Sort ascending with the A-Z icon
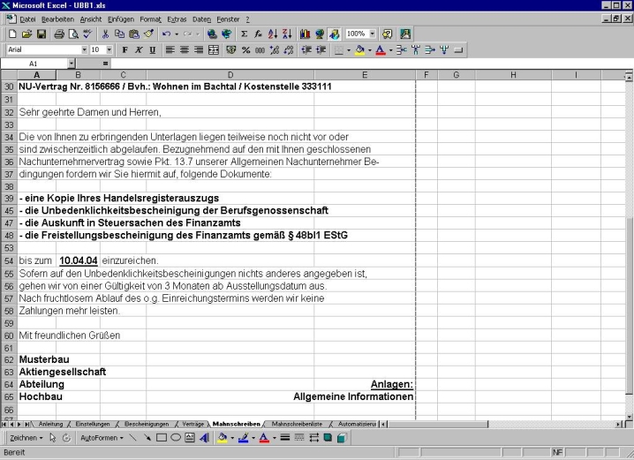The image size is (634, 460). click(x=272, y=34)
